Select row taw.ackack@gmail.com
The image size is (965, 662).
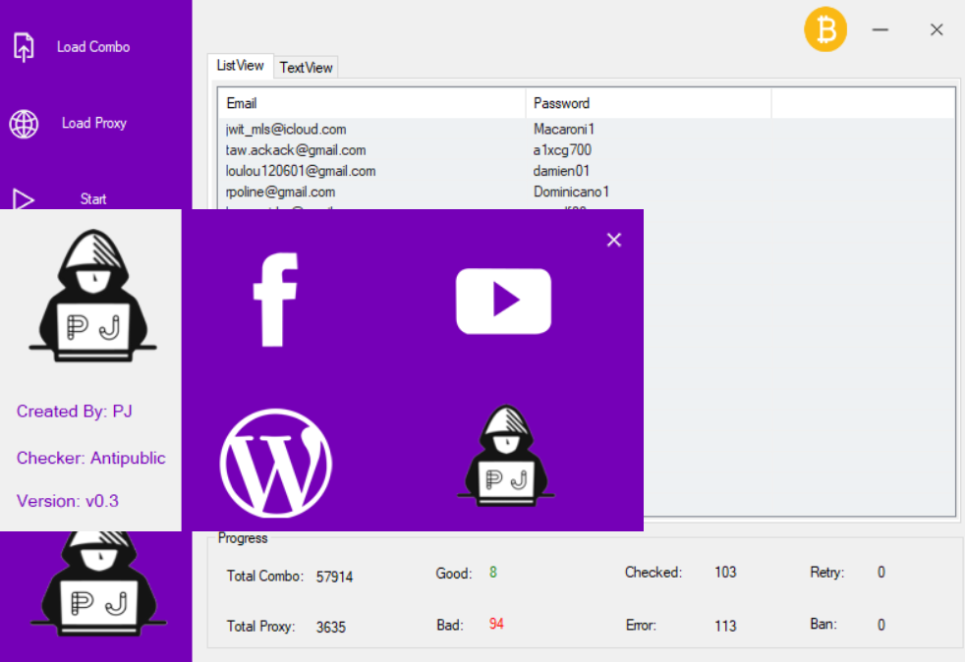pyautogui.click(x=586, y=150)
